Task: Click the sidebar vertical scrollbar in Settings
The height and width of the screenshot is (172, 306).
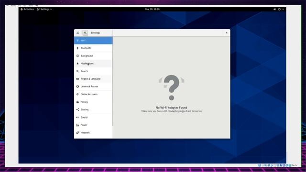Action: [x=112, y=81]
